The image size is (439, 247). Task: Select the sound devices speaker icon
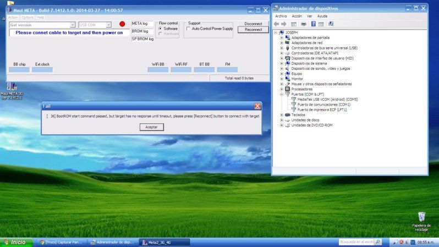(287, 69)
